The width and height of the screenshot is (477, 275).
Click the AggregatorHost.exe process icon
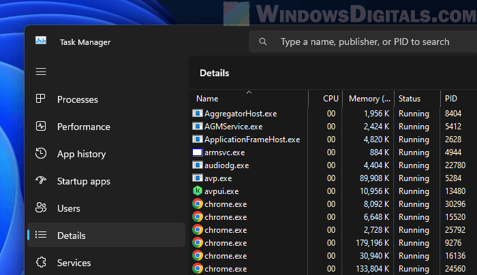pos(198,114)
